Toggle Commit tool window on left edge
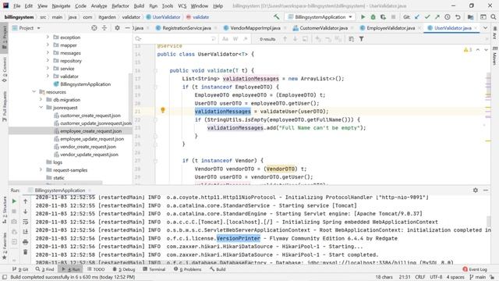This screenshot has width=499, height=281. 5,69
